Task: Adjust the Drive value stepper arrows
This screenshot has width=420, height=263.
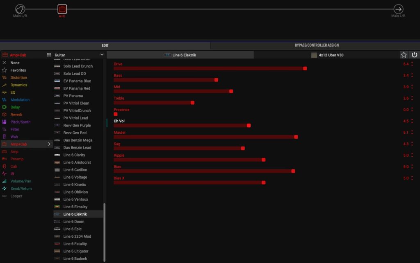Action: [412, 64]
